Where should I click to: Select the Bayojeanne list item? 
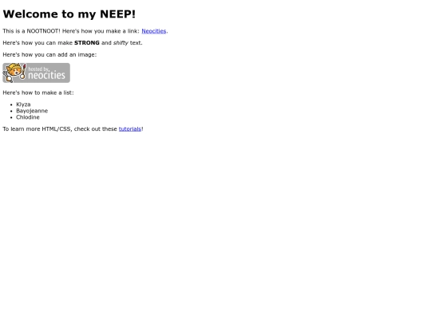click(32, 111)
